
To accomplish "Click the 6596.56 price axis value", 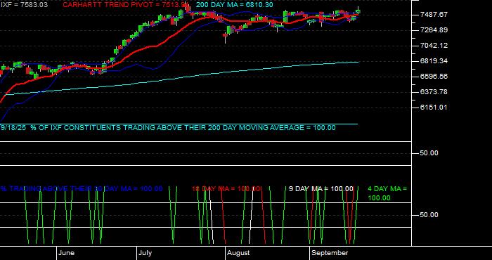I will click(x=434, y=76).
